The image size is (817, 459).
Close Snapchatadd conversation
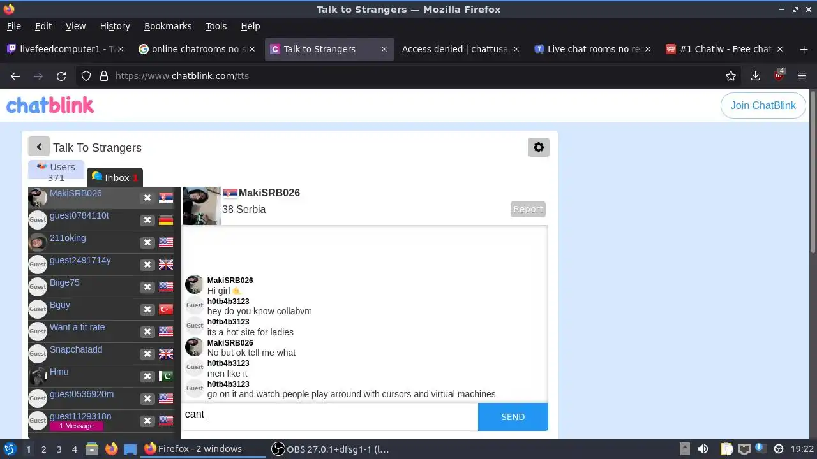coord(147,354)
